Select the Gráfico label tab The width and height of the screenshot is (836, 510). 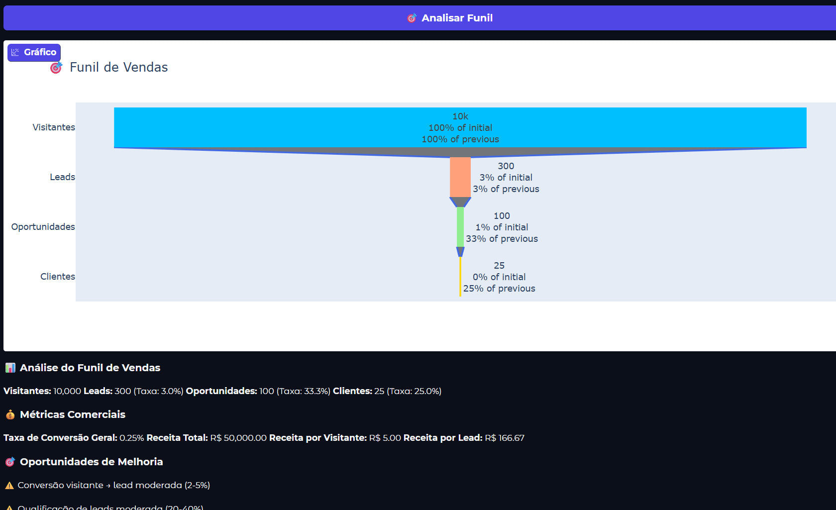[x=40, y=52]
